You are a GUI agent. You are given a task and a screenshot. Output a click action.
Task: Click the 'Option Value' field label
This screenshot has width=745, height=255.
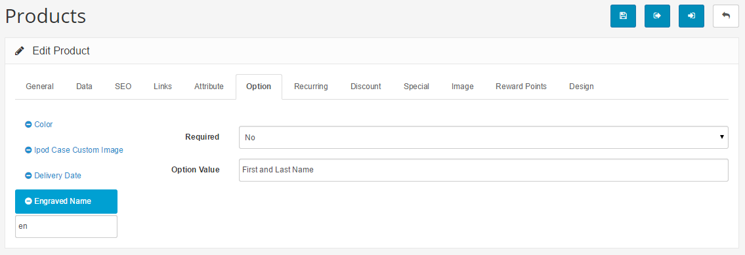[196, 170]
